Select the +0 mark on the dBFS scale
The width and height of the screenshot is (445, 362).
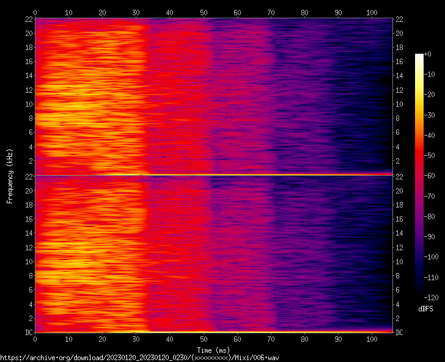click(x=428, y=55)
